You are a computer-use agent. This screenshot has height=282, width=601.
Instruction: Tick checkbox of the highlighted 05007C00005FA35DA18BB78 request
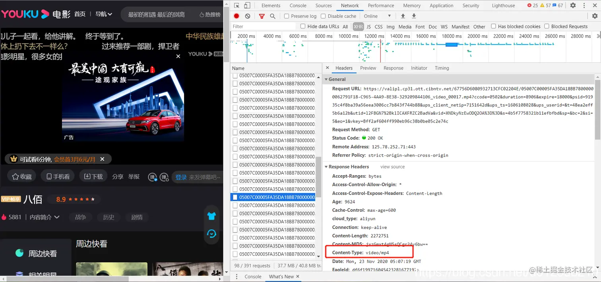(x=235, y=197)
